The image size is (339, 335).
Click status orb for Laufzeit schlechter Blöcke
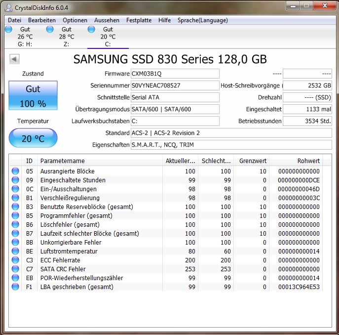(x=15, y=233)
